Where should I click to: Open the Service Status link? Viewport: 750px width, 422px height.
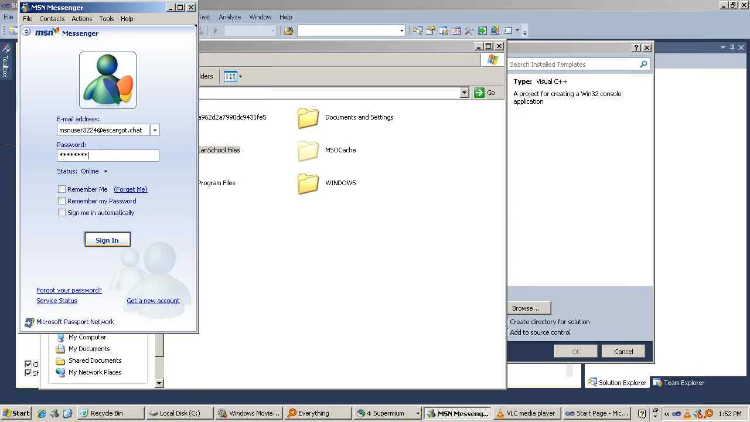[x=57, y=301]
